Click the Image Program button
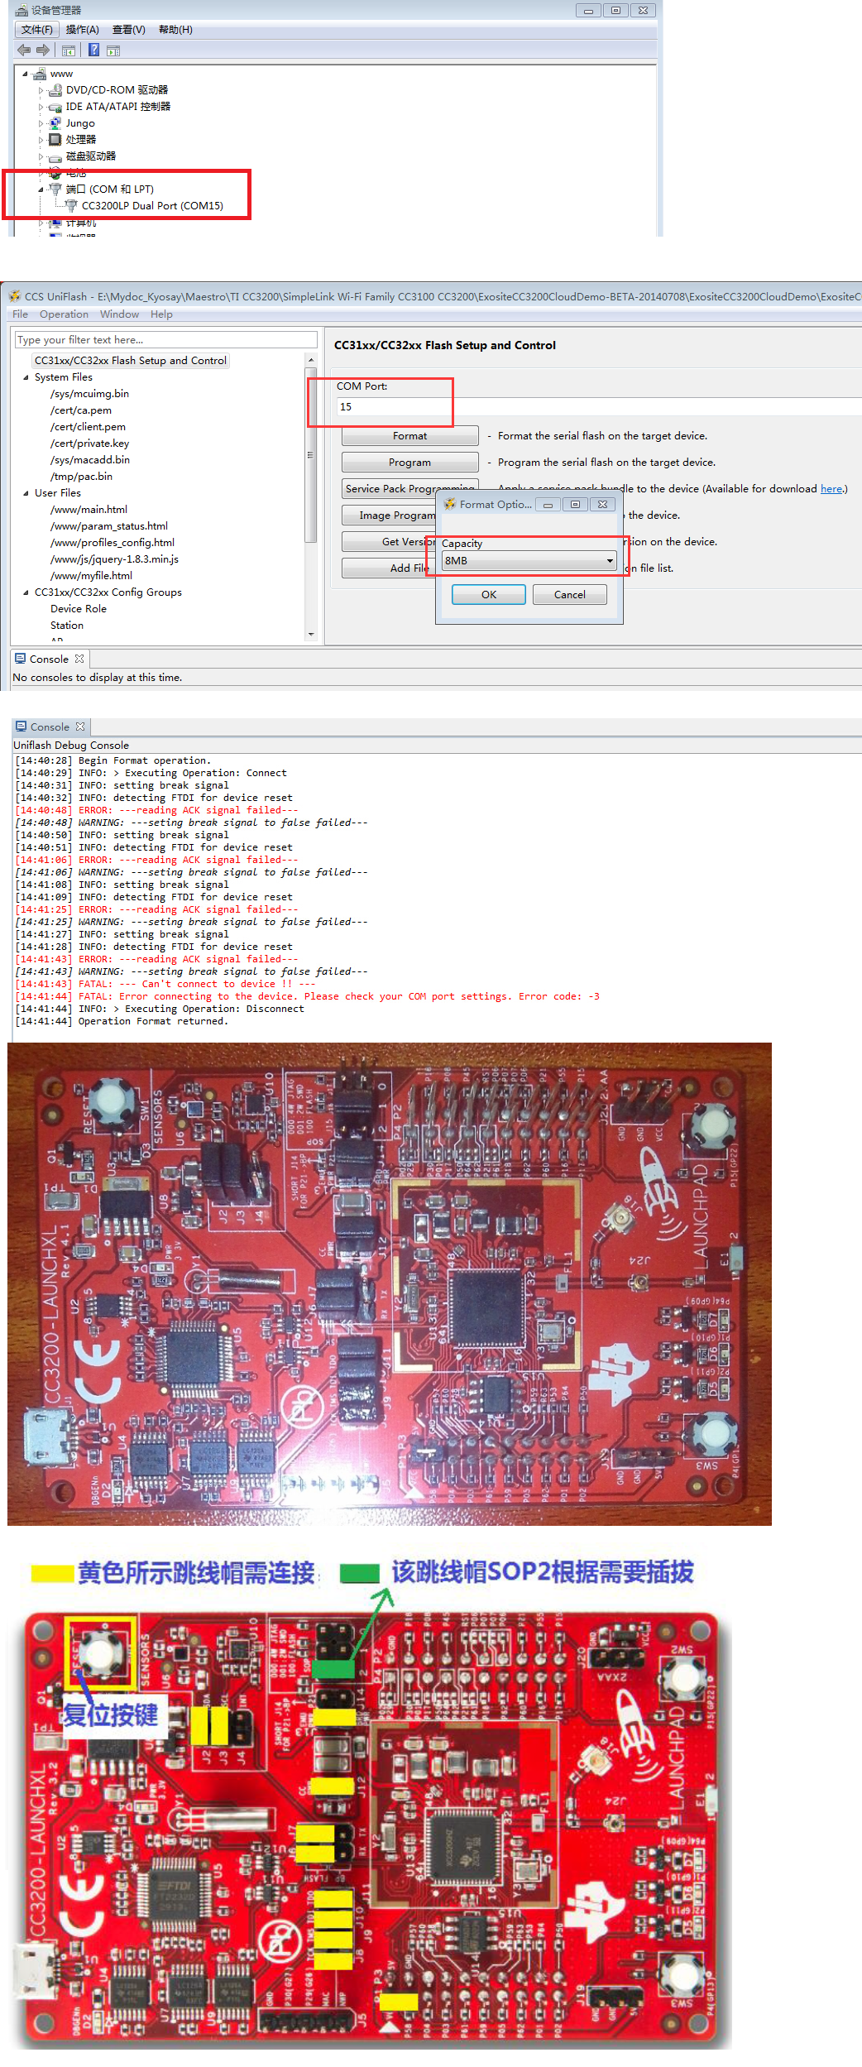 tap(389, 516)
